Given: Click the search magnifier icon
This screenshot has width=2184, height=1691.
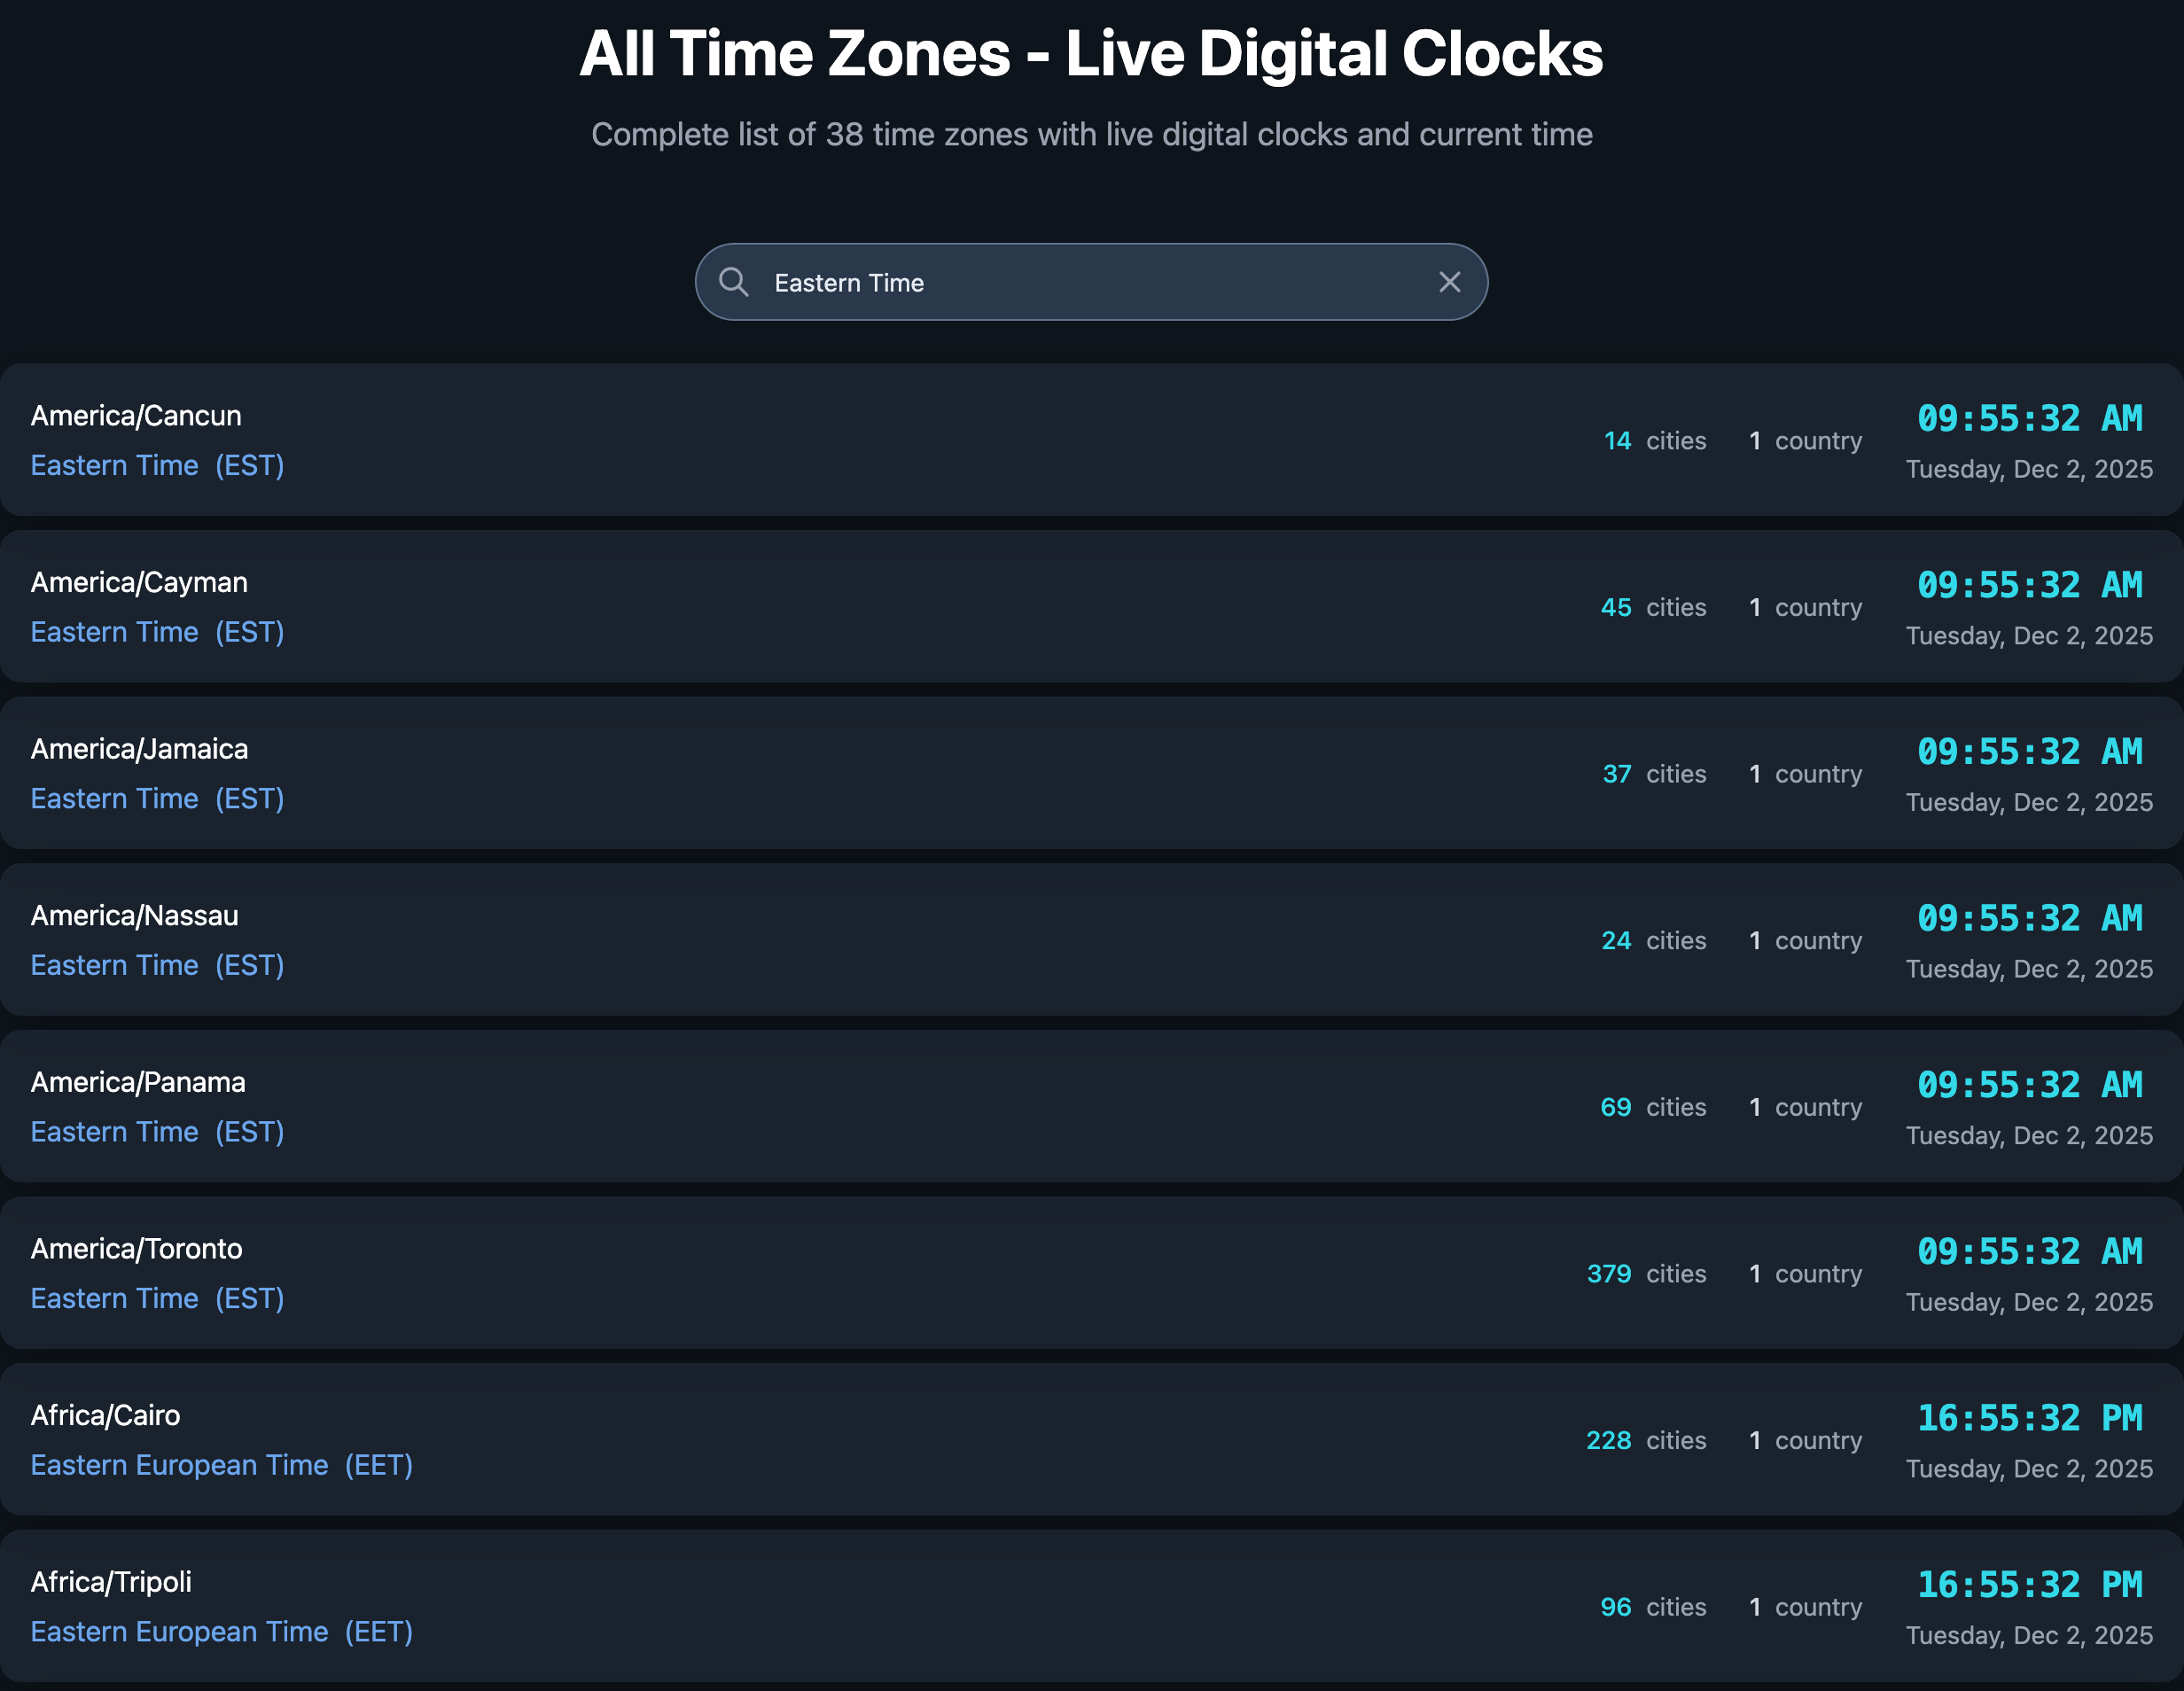Looking at the screenshot, I should (x=735, y=282).
